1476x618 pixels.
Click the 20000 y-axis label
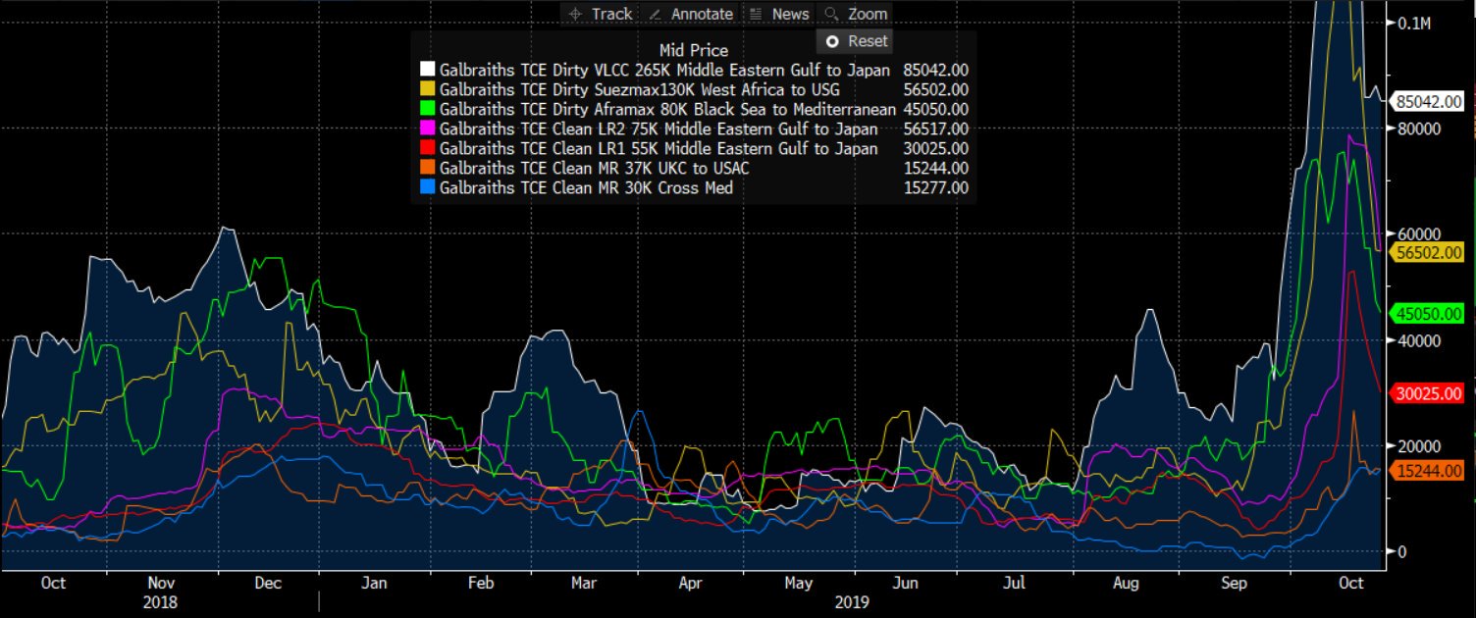(x=1417, y=445)
